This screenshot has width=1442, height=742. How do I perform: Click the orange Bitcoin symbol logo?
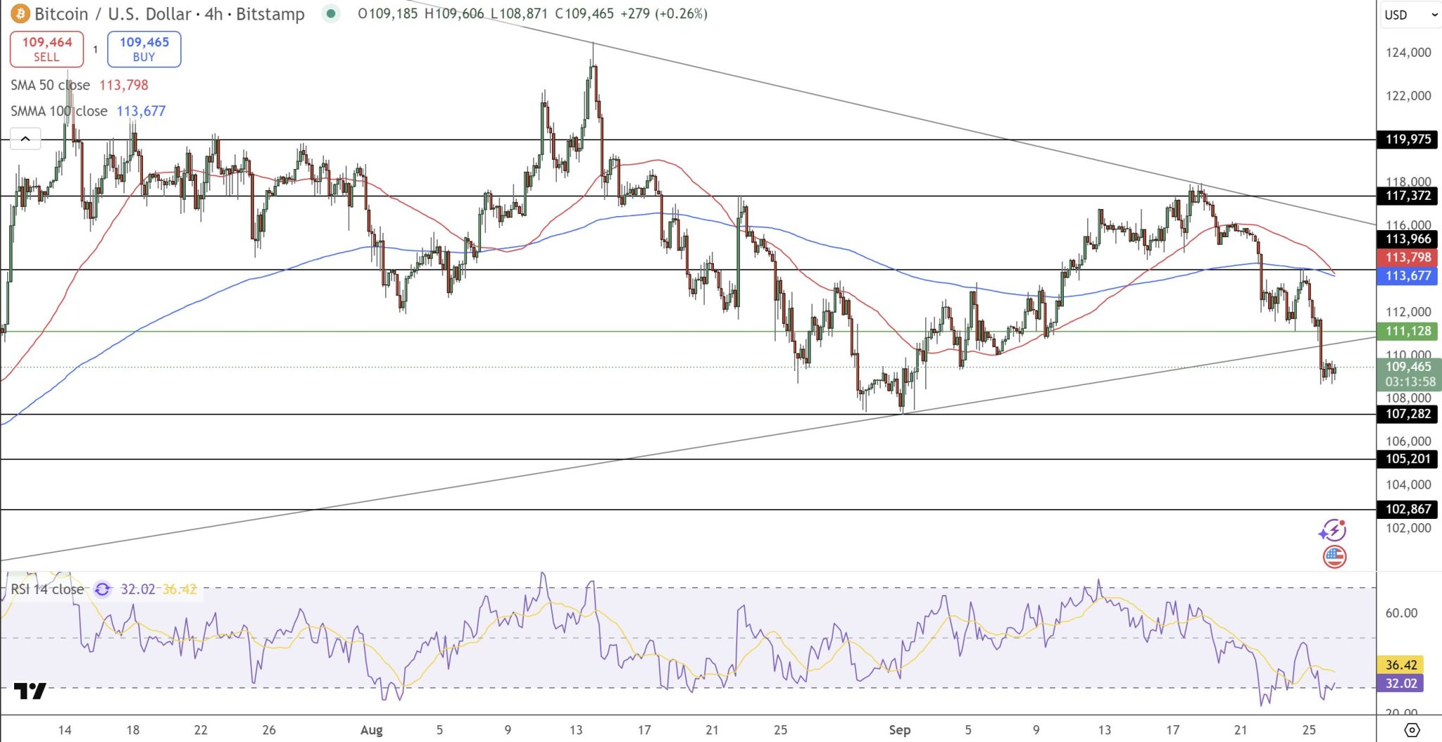coord(20,14)
